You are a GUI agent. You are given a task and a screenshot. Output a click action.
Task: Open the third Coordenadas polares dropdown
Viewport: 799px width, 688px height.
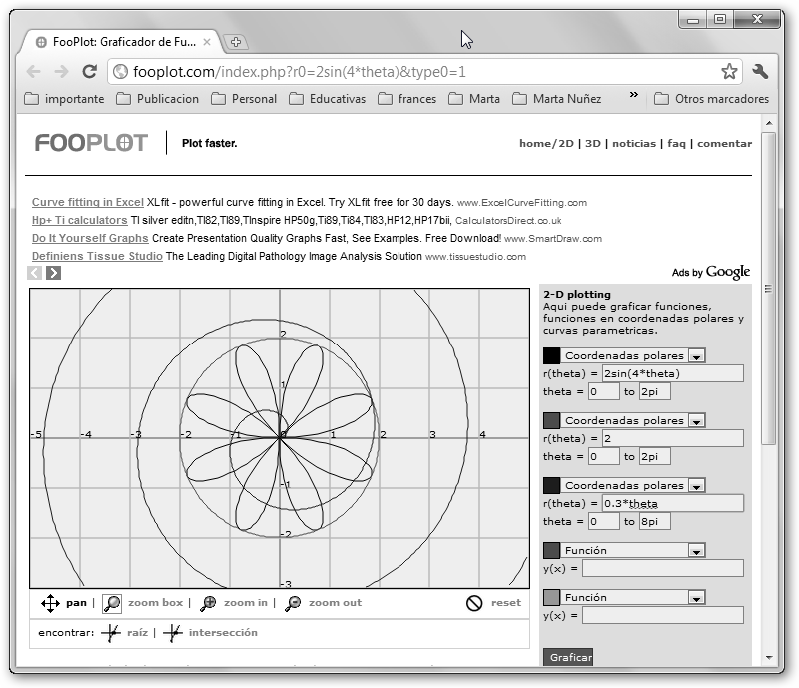[x=697, y=485]
